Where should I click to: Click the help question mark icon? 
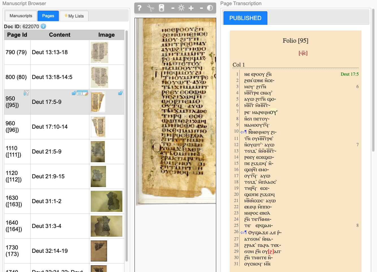click(x=139, y=8)
